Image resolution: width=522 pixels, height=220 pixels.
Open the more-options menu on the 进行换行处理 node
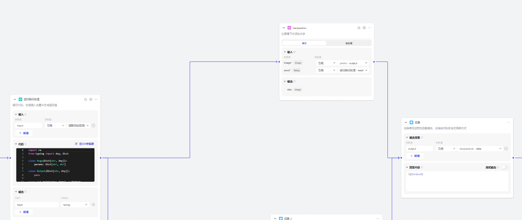click(96, 99)
